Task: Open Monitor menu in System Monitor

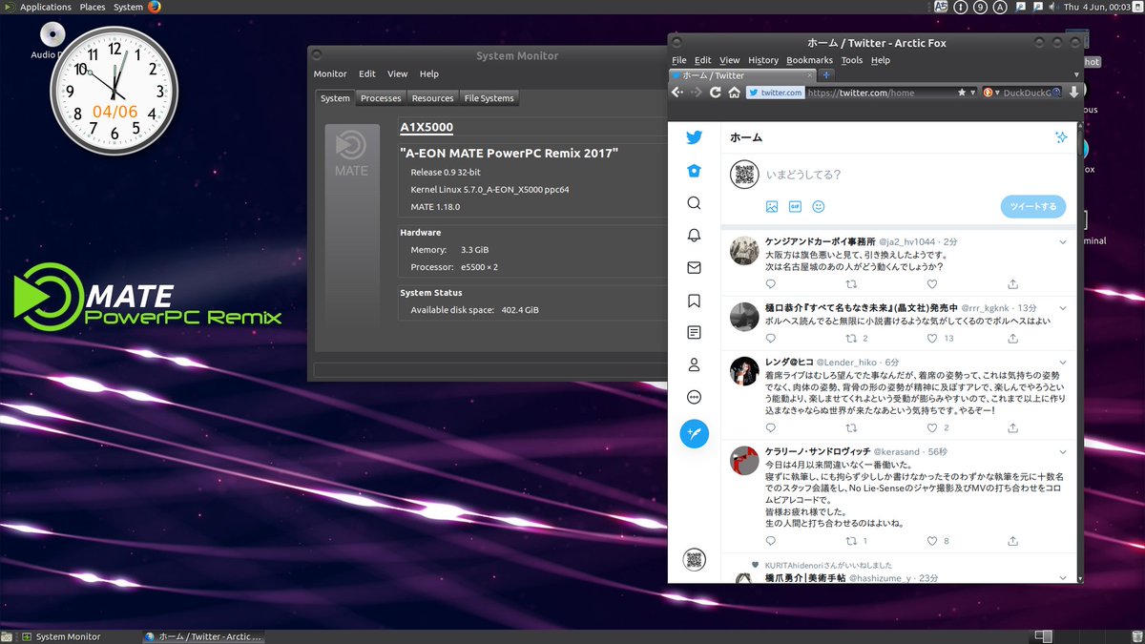Action: [330, 73]
